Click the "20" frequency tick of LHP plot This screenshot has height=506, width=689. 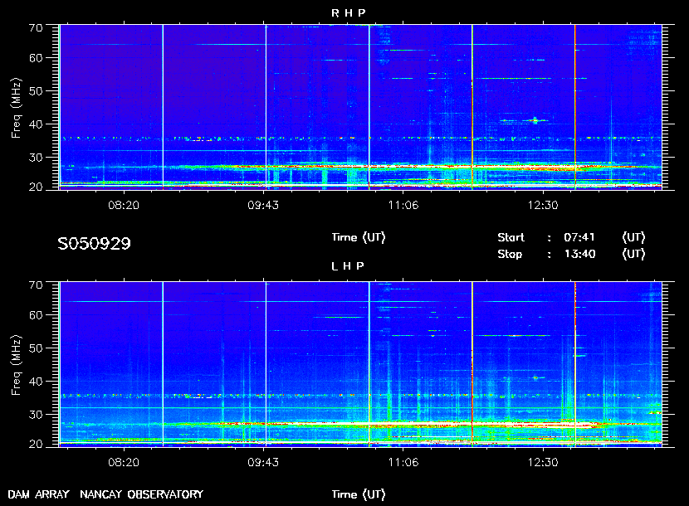[36, 445]
